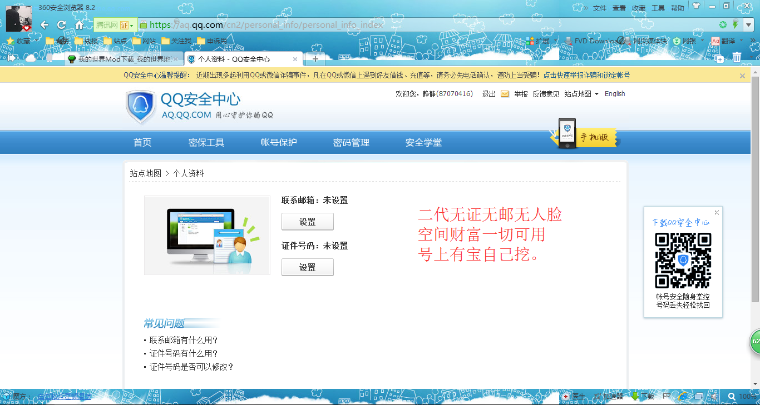Open the 站点 bookmark folder
Image resolution: width=760 pixels, height=405 pixels.
[115, 41]
